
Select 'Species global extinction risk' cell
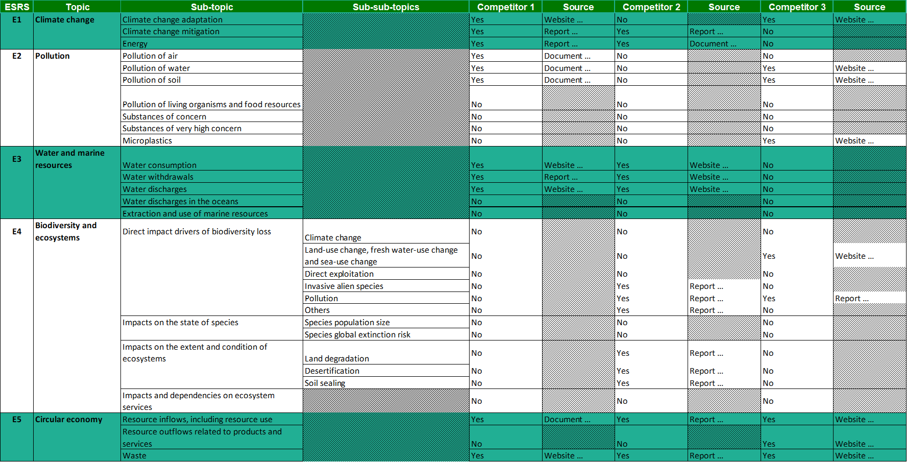coord(386,334)
